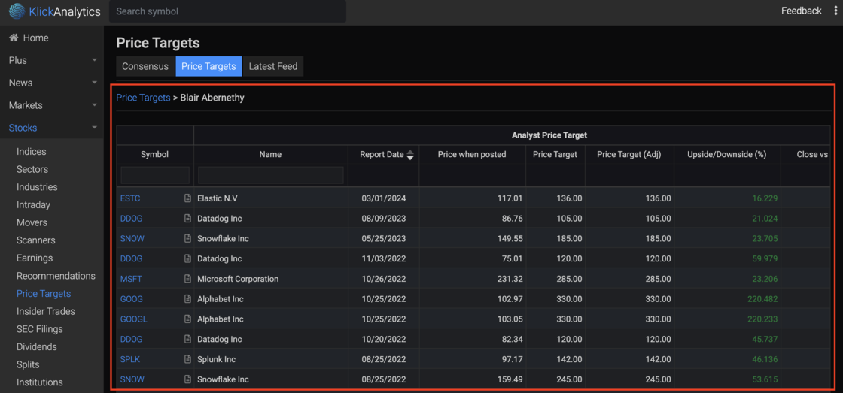
Task: Select the Price Targets tab
Action: (x=208, y=67)
